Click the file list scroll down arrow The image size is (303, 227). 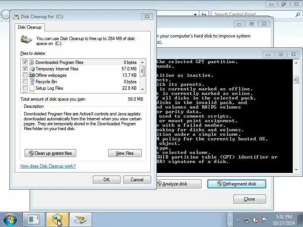142,89
